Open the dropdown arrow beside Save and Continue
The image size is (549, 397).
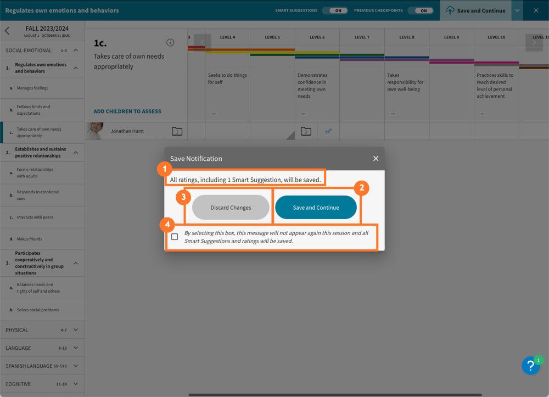[x=517, y=10]
